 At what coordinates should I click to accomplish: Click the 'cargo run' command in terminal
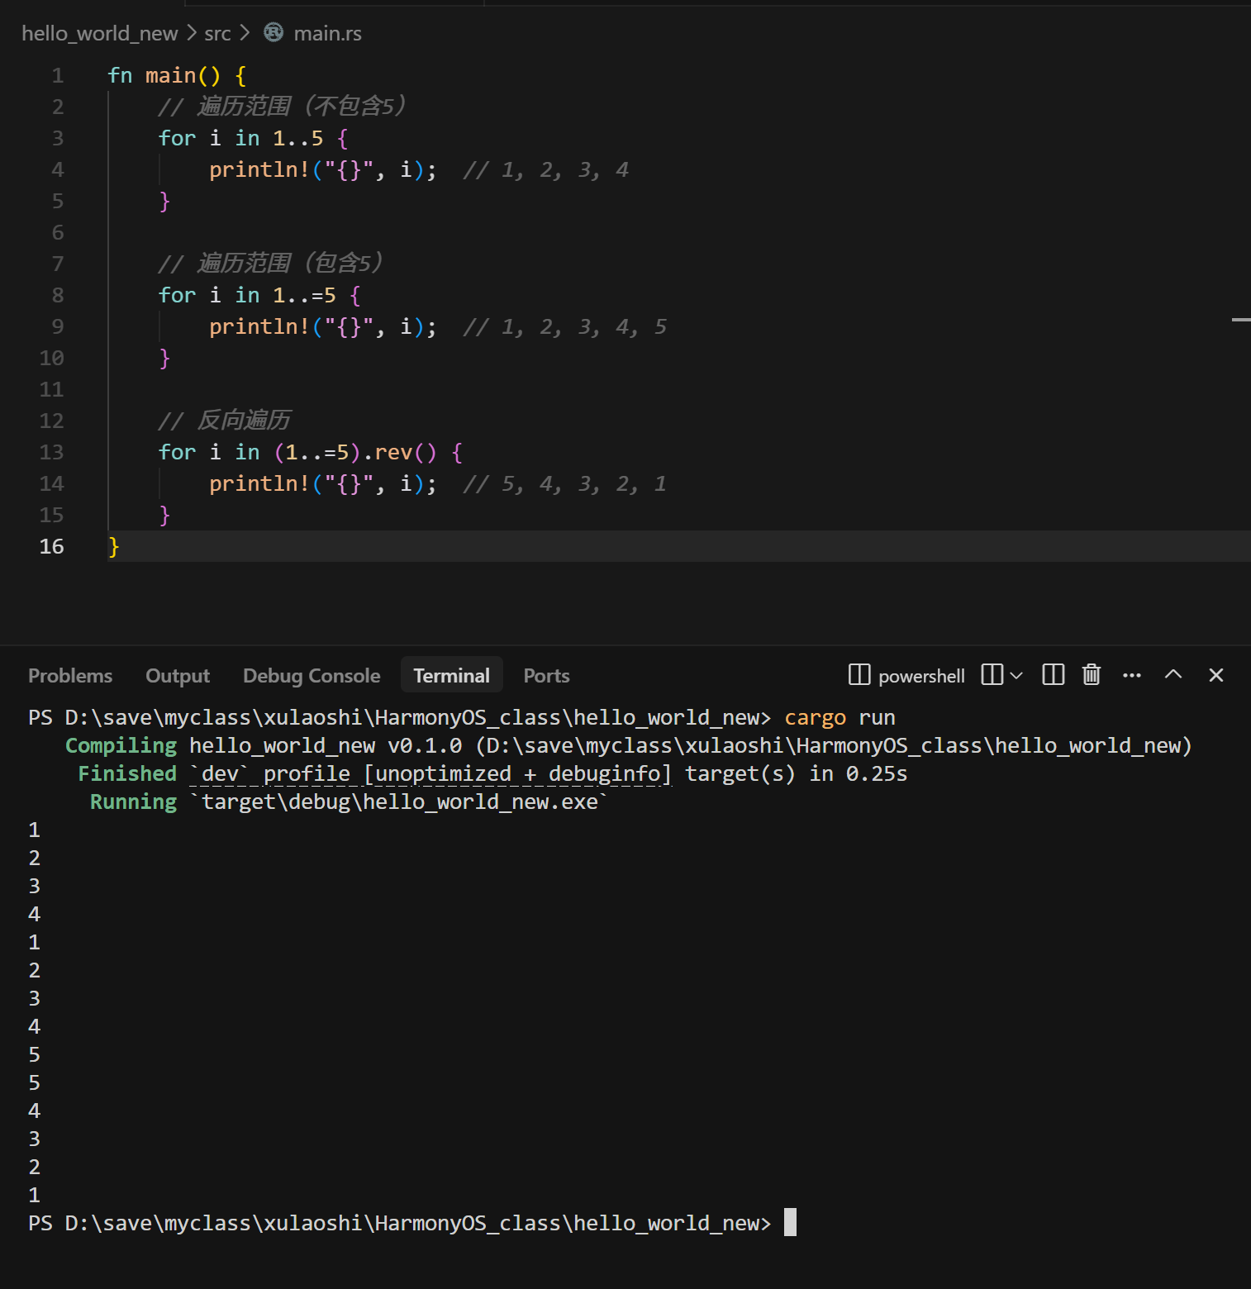840,717
